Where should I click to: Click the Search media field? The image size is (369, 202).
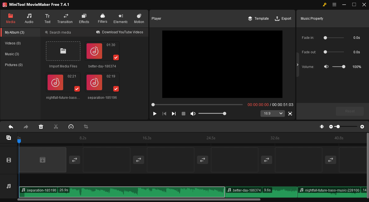tap(67, 32)
